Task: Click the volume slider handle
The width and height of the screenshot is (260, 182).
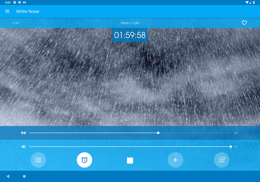Action: [x=231, y=147]
